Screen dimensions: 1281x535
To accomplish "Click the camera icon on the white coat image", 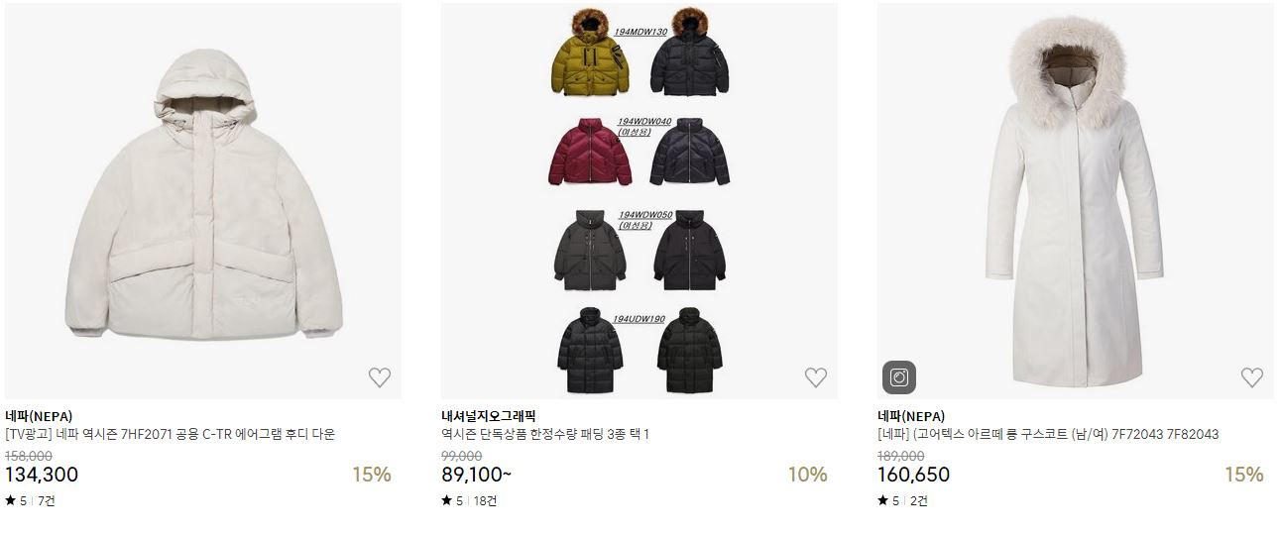I will 899,377.
